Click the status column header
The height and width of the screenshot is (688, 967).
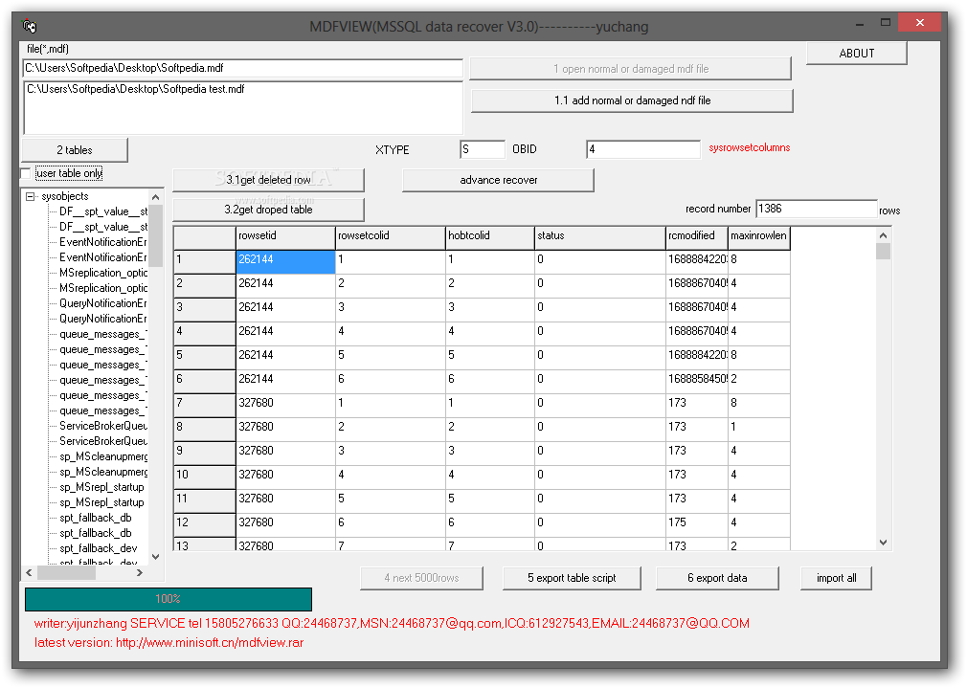(x=600, y=238)
